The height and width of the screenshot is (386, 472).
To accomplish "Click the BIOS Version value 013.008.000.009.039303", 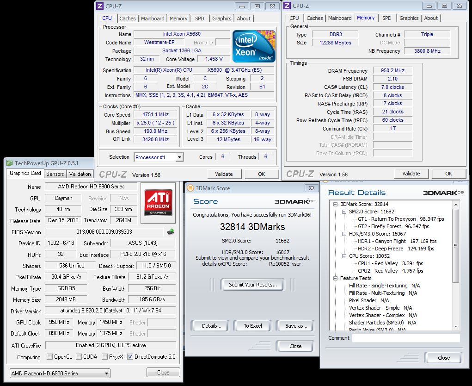I will (104, 232).
